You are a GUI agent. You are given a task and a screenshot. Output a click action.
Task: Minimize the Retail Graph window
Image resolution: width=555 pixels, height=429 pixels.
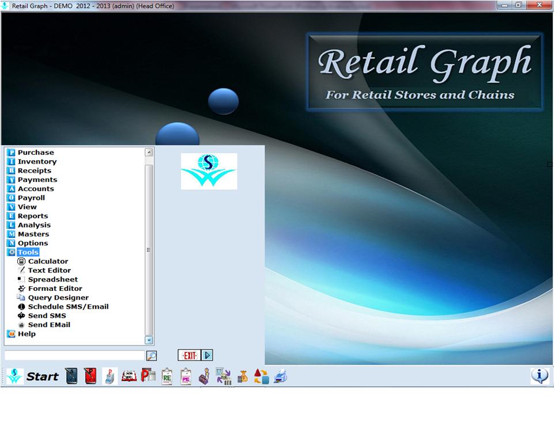pos(504,5)
